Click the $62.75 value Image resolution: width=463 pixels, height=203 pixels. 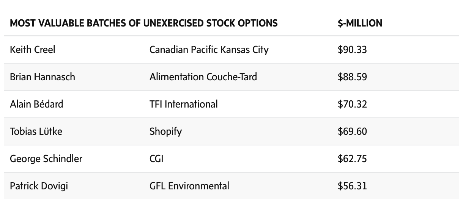[x=352, y=159]
